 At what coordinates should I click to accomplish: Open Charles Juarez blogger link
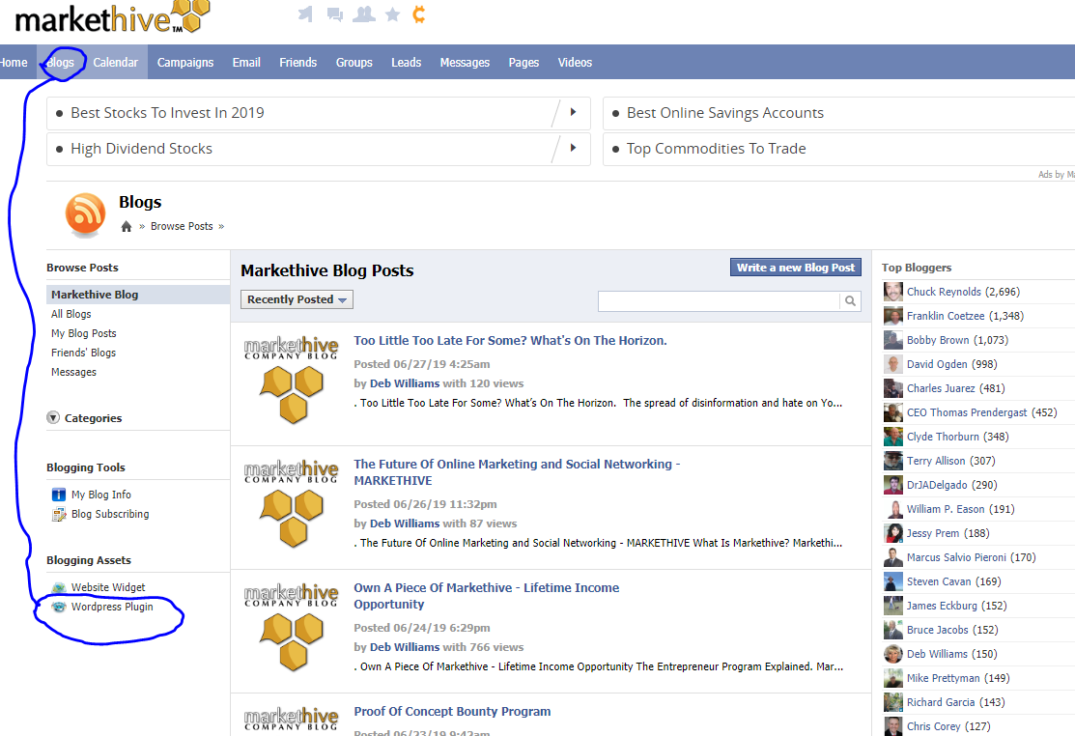941,388
